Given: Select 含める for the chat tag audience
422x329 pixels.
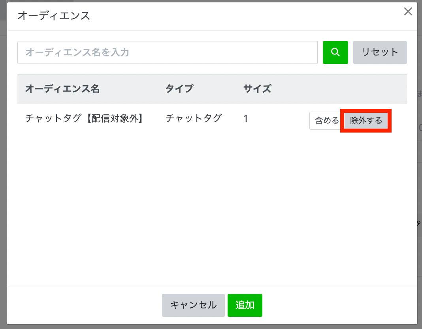Looking at the screenshot, I should click(326, 121).
